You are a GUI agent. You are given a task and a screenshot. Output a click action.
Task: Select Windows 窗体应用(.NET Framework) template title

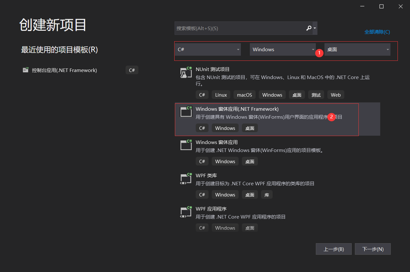pos(237,109)
